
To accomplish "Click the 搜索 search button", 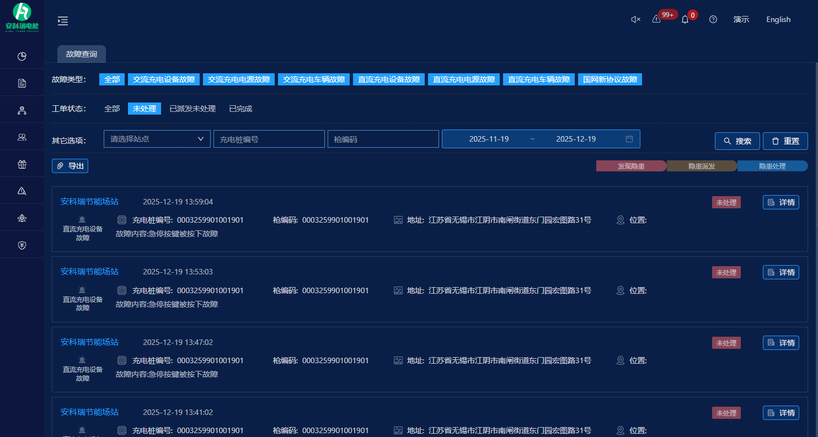I will (x=737, y=141).
